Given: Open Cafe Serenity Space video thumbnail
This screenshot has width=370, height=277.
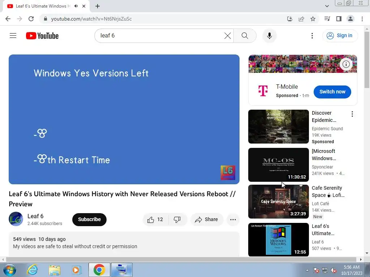Looking at the screenshot, I should click(279, 202).
